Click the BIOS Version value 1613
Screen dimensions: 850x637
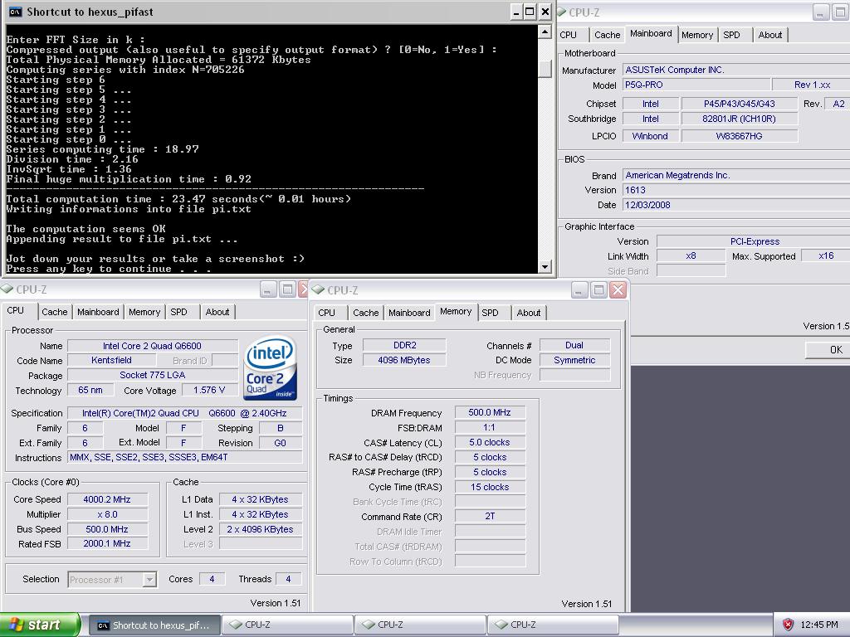(736, 190)
